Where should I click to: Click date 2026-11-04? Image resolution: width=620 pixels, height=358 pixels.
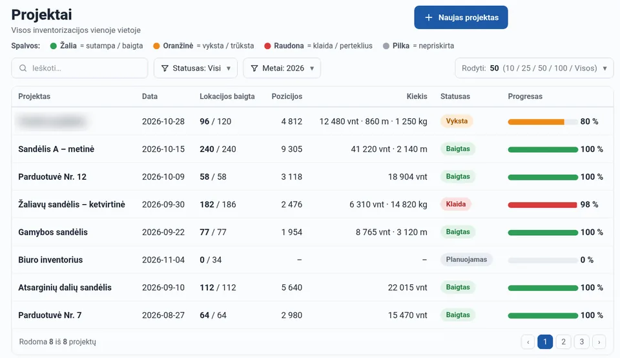pyautogui.click(x=163, y=260)
